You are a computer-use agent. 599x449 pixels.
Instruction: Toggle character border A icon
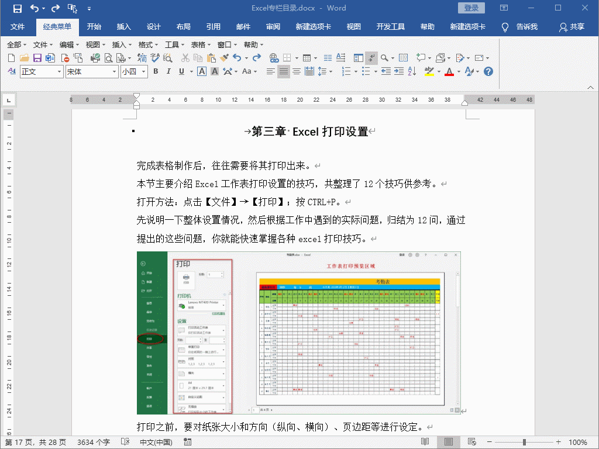(x=202, y=71)
